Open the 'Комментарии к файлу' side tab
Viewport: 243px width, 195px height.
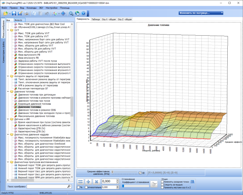coord(3,52)
